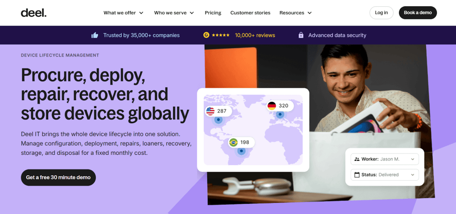Click the people icon beside Worker
The image size is (456, 214).
click(357, 159)
